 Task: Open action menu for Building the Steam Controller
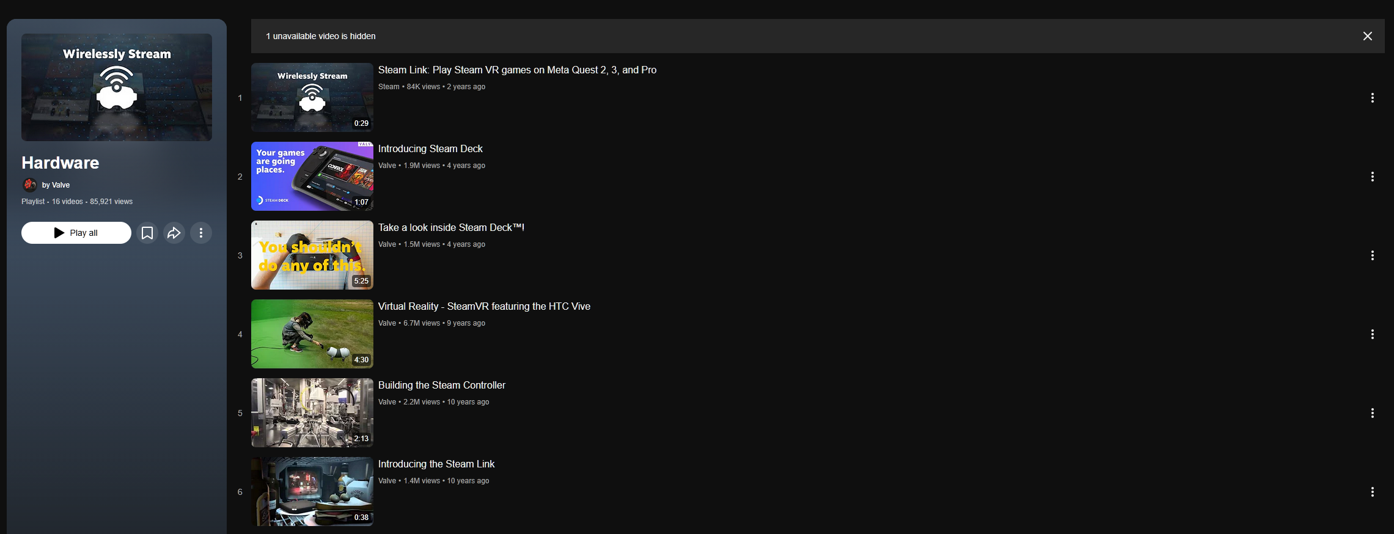[1373, 413]
